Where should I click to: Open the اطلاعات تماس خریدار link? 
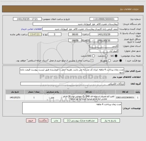click(31, 29)
